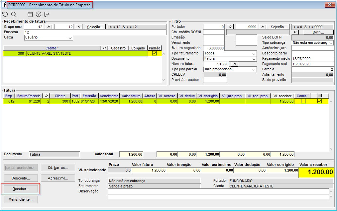Click the yellow Valor a receber total box
The width and height of the screenshot is (337, 211).
click(316, 173)
